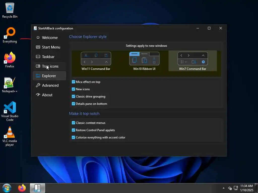Select the Notepad++ desktop shortcut
258x193 pixels.
[10, 85]
